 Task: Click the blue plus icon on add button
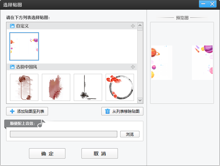(12, 111)
